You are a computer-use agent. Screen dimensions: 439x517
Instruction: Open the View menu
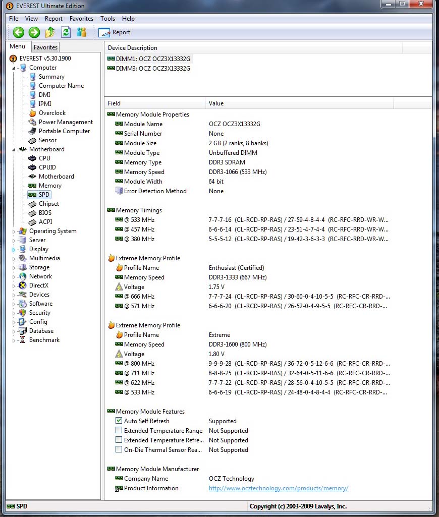(x=31, y=19)
